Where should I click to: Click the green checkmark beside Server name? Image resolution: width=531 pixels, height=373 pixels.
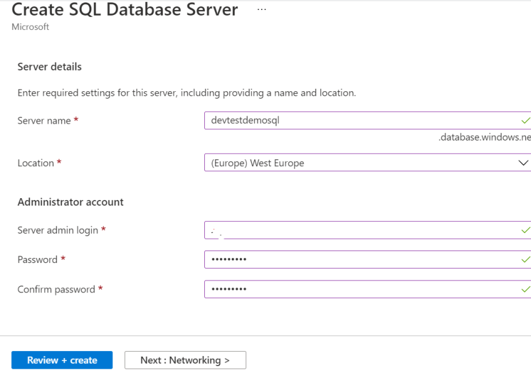coord(527,121)
